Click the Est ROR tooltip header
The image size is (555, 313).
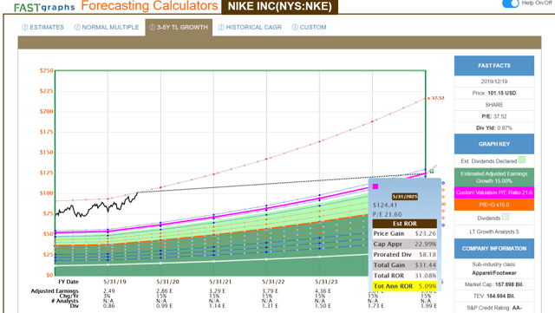tap(405, 224)
